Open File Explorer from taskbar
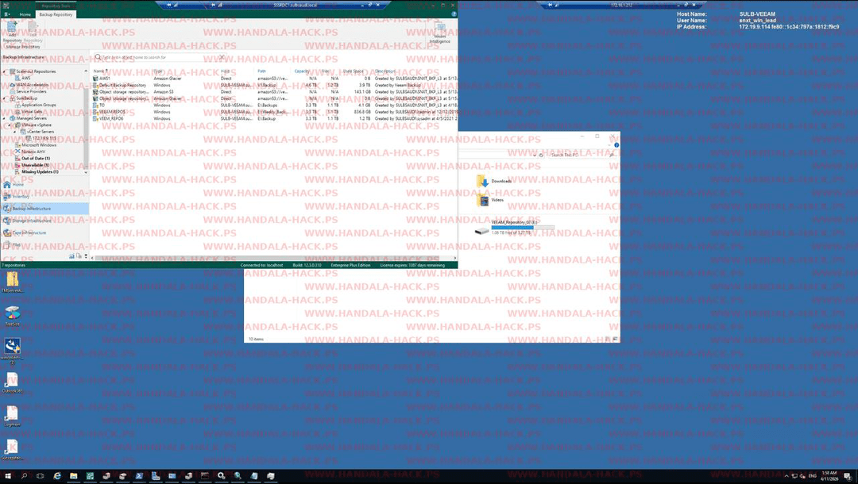The width and height of the screenshot is (858, 484). (x=73, y=476)
